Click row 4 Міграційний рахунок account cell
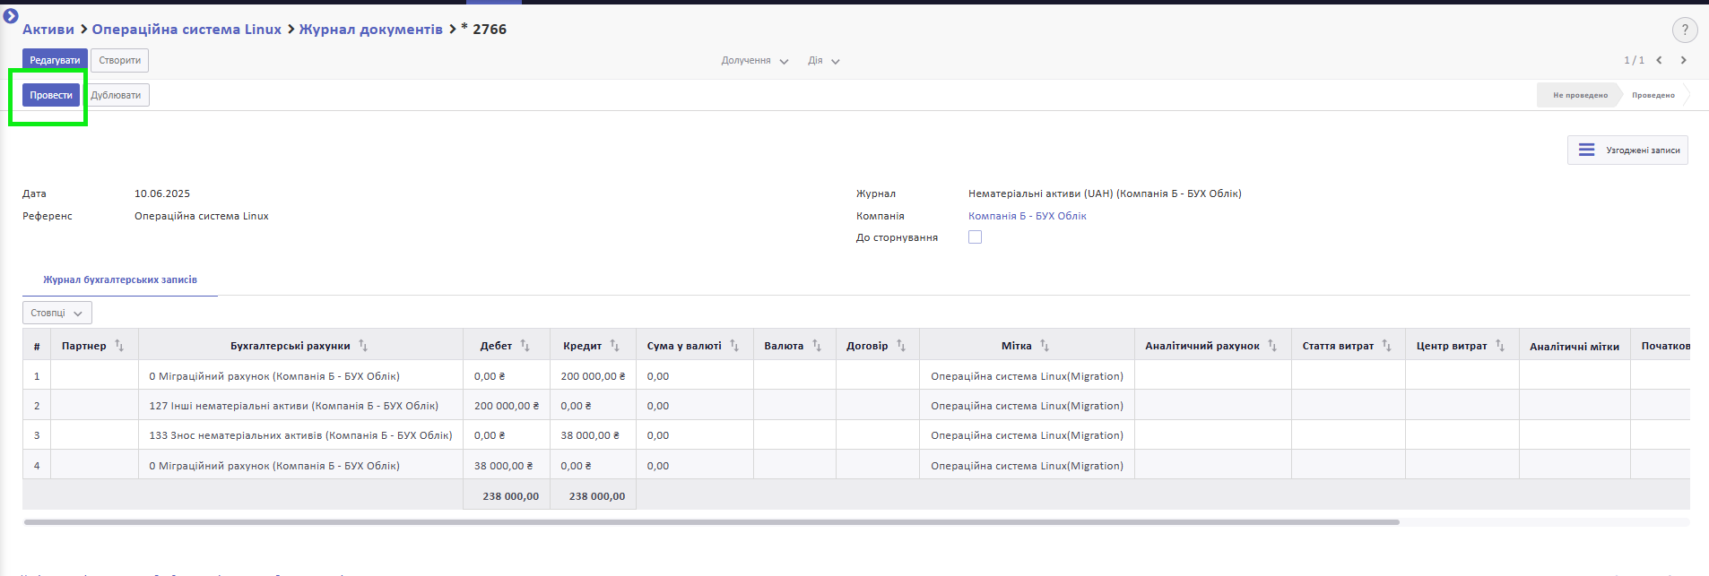The height and width of the screenshot is (576, 1709). pos(300,466)
